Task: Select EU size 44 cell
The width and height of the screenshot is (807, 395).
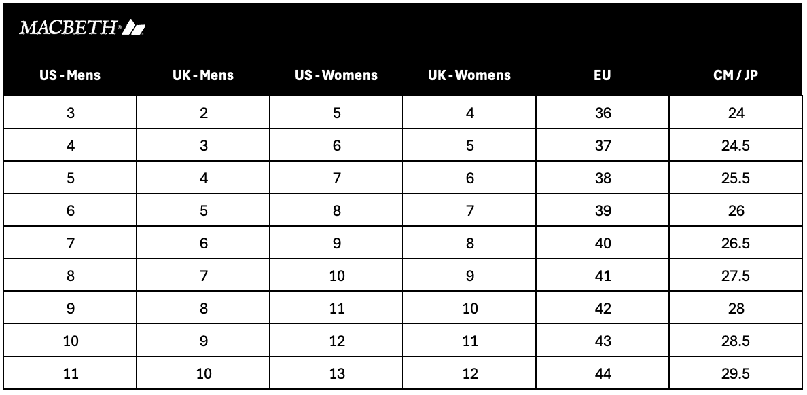Action: [x=603, y=374]
